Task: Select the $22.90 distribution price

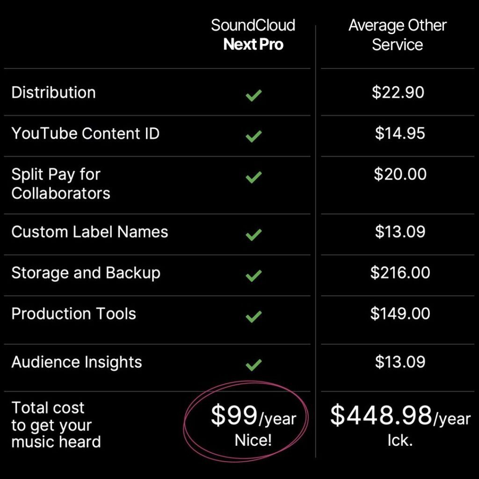Action: 398,93
